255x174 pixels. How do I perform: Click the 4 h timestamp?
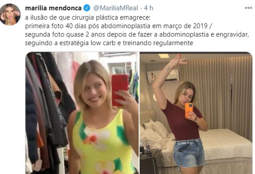(x=149, y=8)
